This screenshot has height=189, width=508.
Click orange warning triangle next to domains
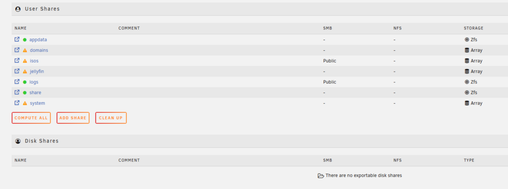[25, 50]
